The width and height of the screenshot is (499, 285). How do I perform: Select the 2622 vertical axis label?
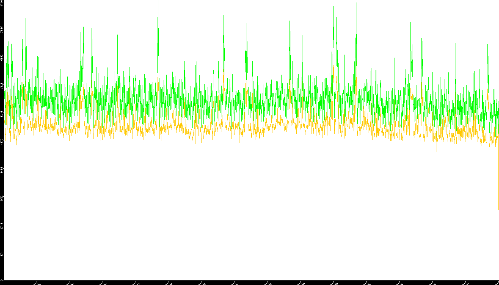click(x=2, y=198)
